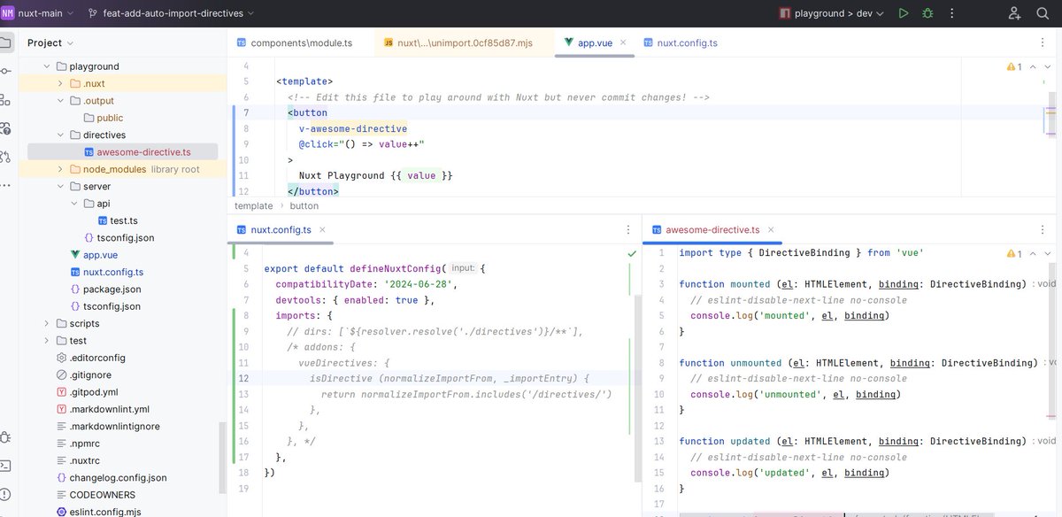Click the warning indicator in app.vue editor

[1014, 66]
